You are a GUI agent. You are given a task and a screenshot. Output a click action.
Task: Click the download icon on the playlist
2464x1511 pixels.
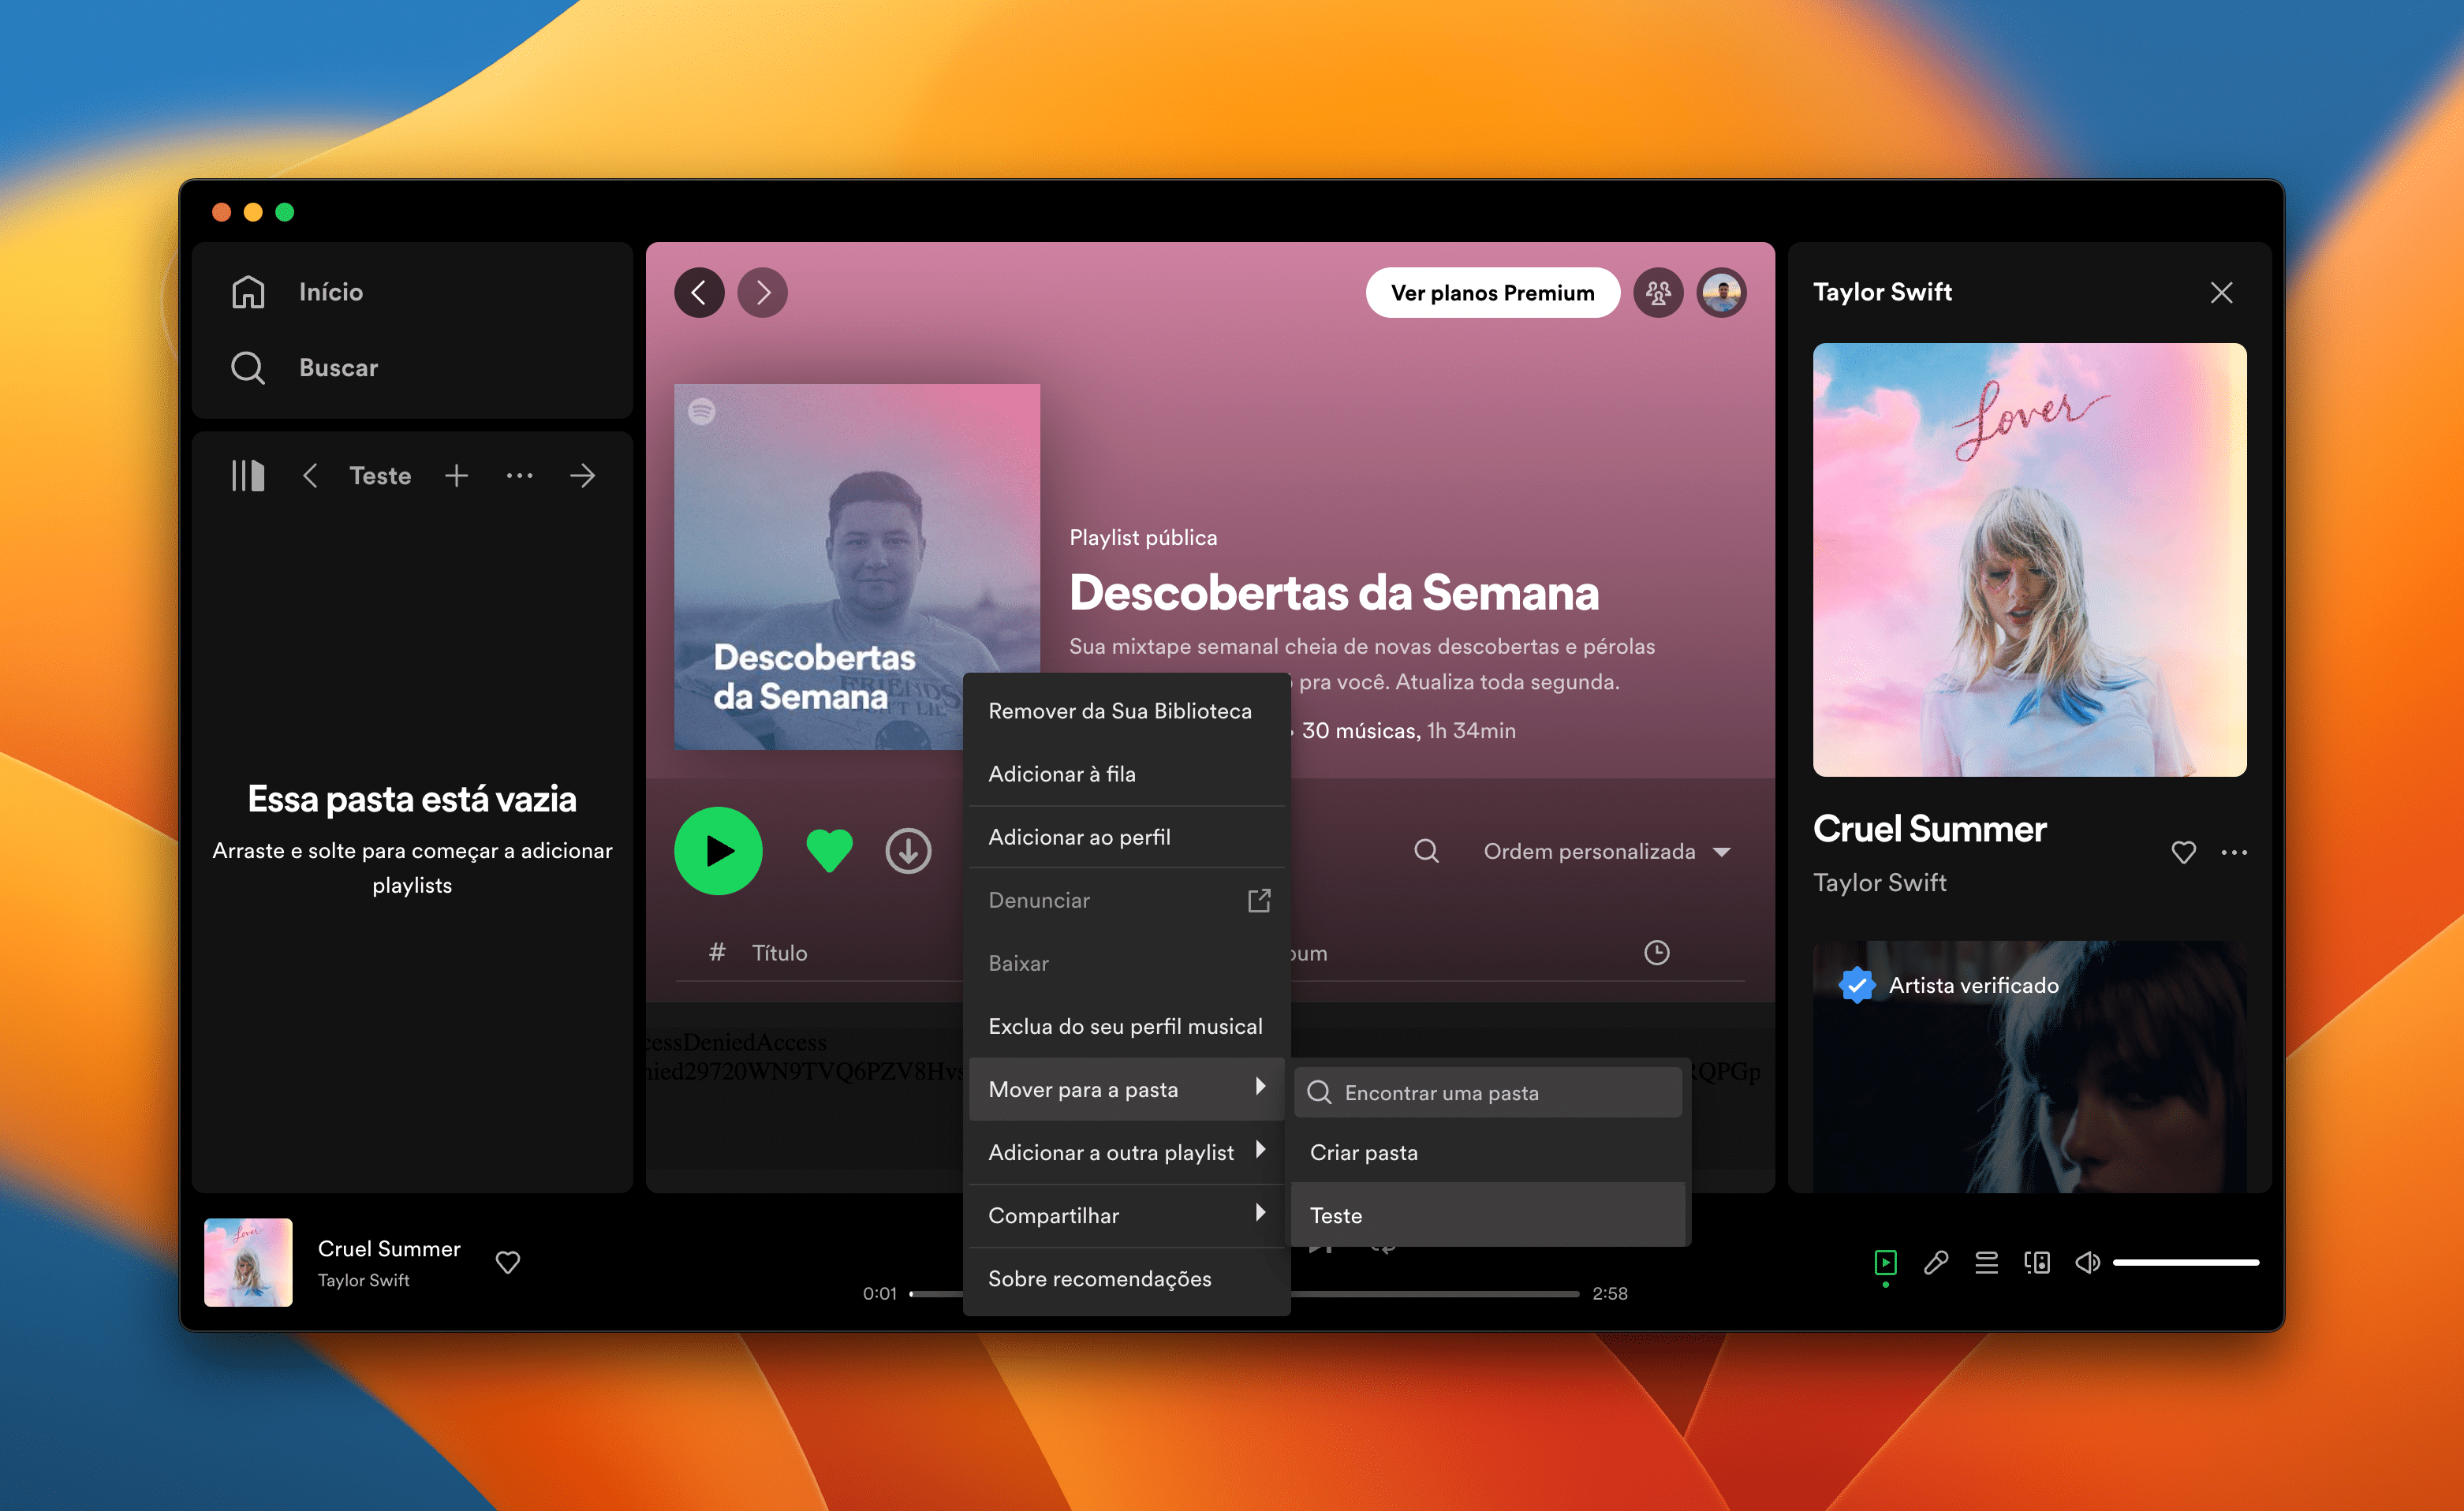[x=908, y=851]
